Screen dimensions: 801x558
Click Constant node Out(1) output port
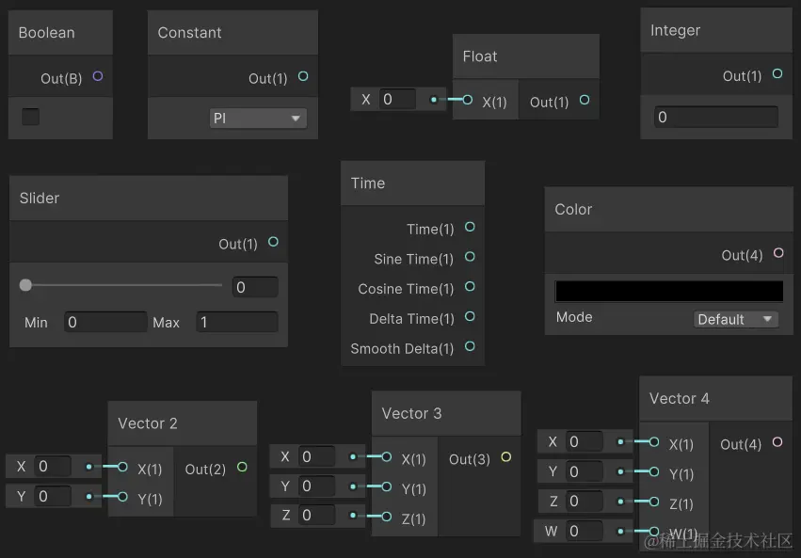tap(303, 76)
